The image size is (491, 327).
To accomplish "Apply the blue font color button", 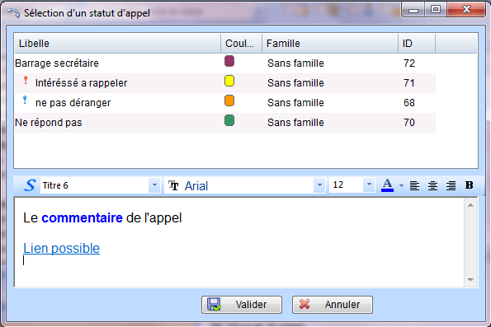I will coord(387,185).
